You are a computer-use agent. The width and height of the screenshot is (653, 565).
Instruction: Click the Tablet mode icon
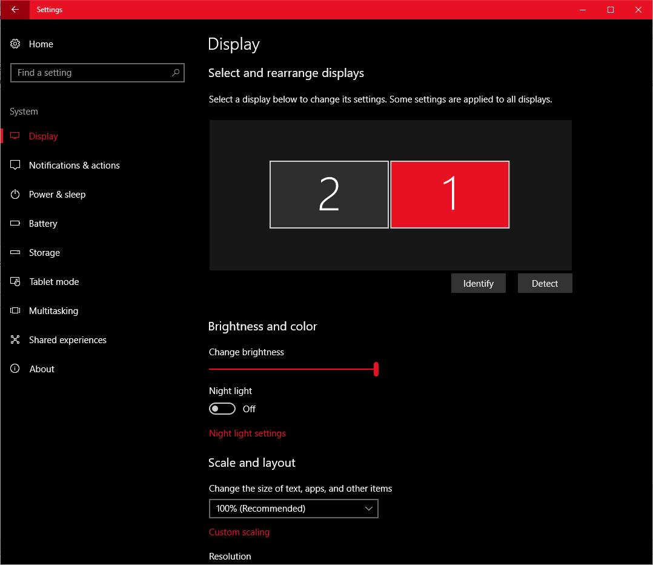[x=16, y=282]
